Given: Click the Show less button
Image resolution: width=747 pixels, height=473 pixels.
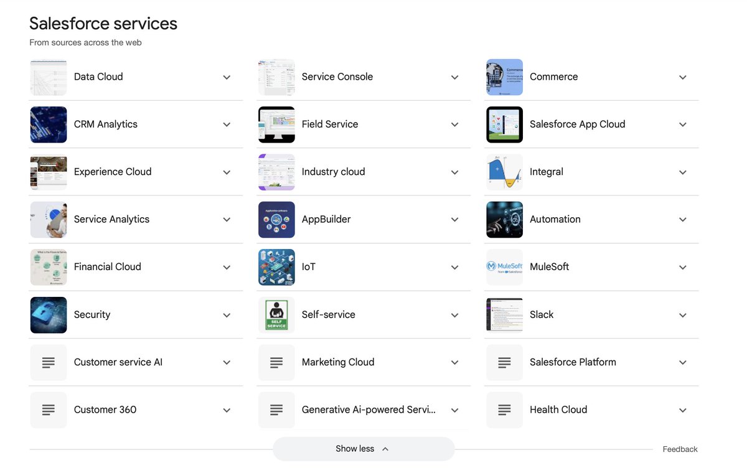Looking at the screenshot, I should tap(364, 449).
